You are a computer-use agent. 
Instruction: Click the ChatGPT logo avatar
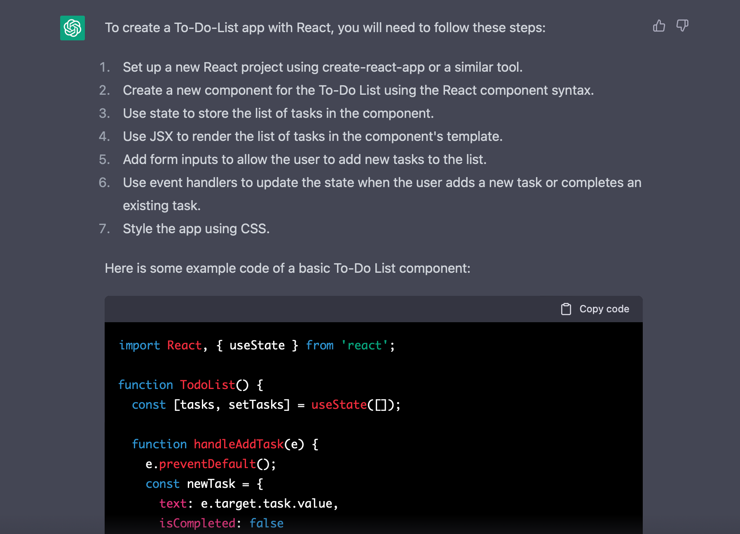pos(73,28)
